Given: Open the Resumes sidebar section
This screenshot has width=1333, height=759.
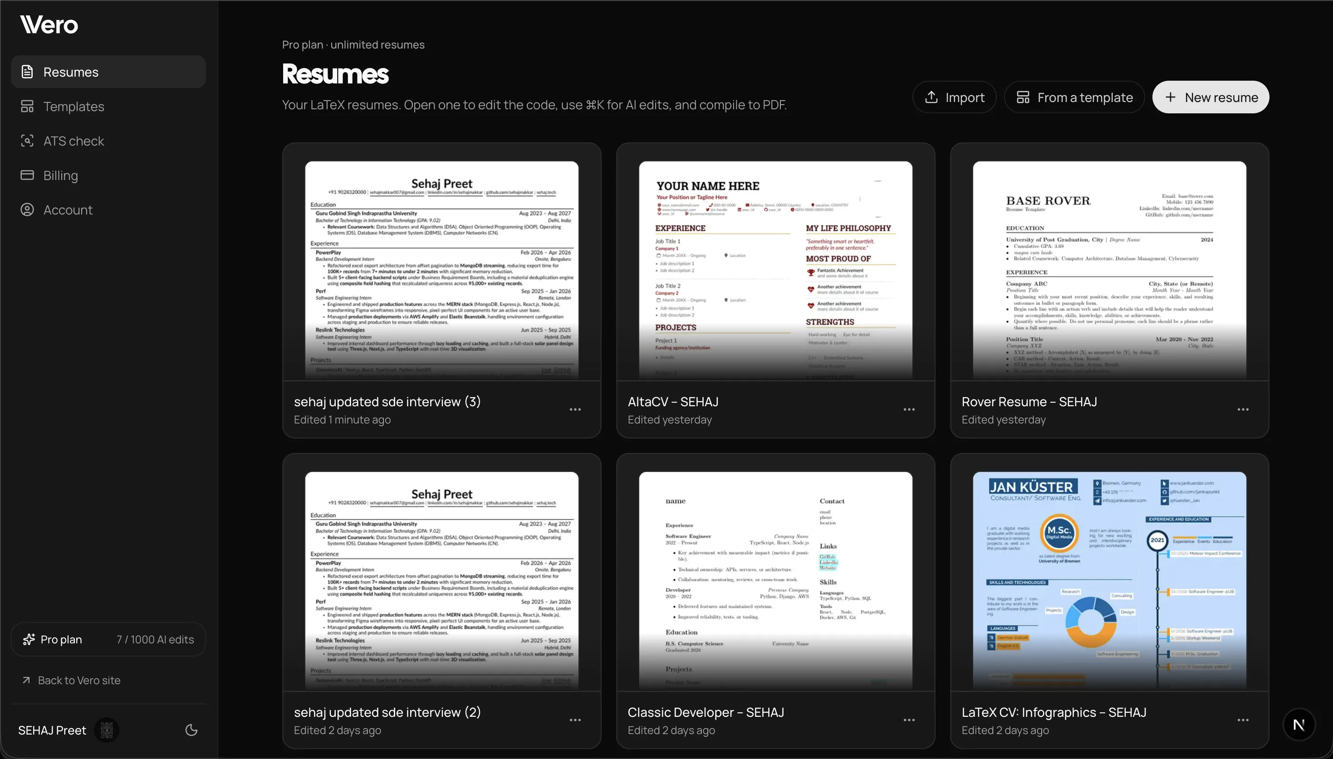Looking at the screenshot, I should pyautogui.click(x=108, y=72).
